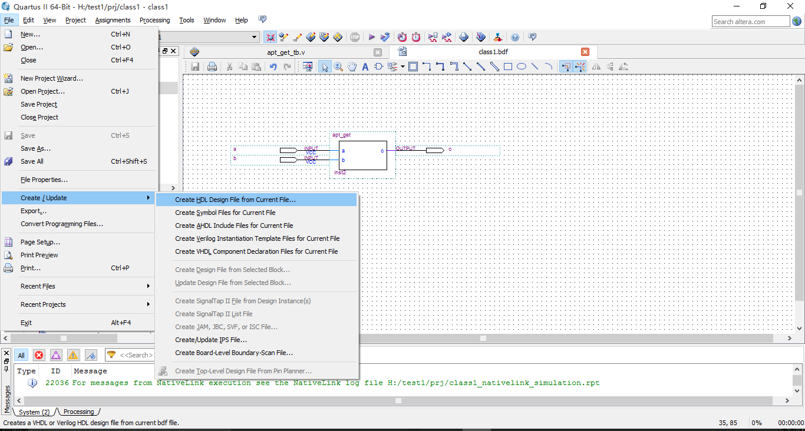Click New Project Wizard in File menu

click(79, 78)
